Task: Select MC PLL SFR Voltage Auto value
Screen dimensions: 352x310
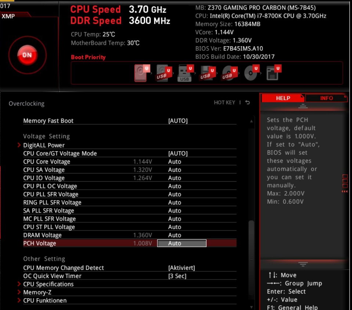Action: point(175,219)
